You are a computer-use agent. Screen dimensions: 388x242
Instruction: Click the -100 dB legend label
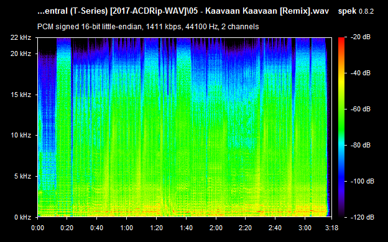point(363,181)
